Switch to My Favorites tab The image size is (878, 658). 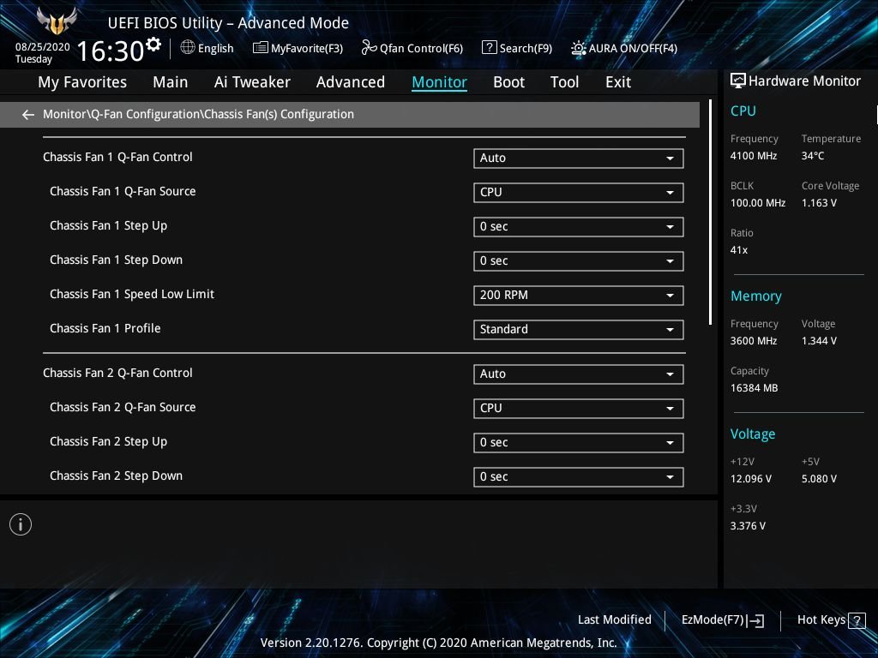[x=82, y=82]
